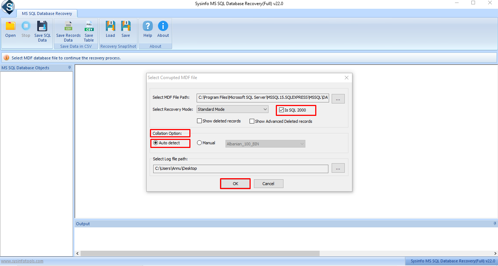Click the Sysinfo logo icon
This screenshot has width=498, height=266.
coord(7,6)
